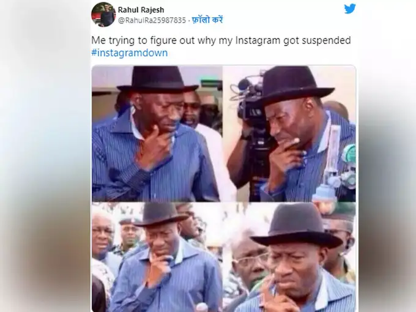This screenshot has width=416, height=312.
Task: Click the officer's beret in the bottom-left photo
Action: click(130, 221)
